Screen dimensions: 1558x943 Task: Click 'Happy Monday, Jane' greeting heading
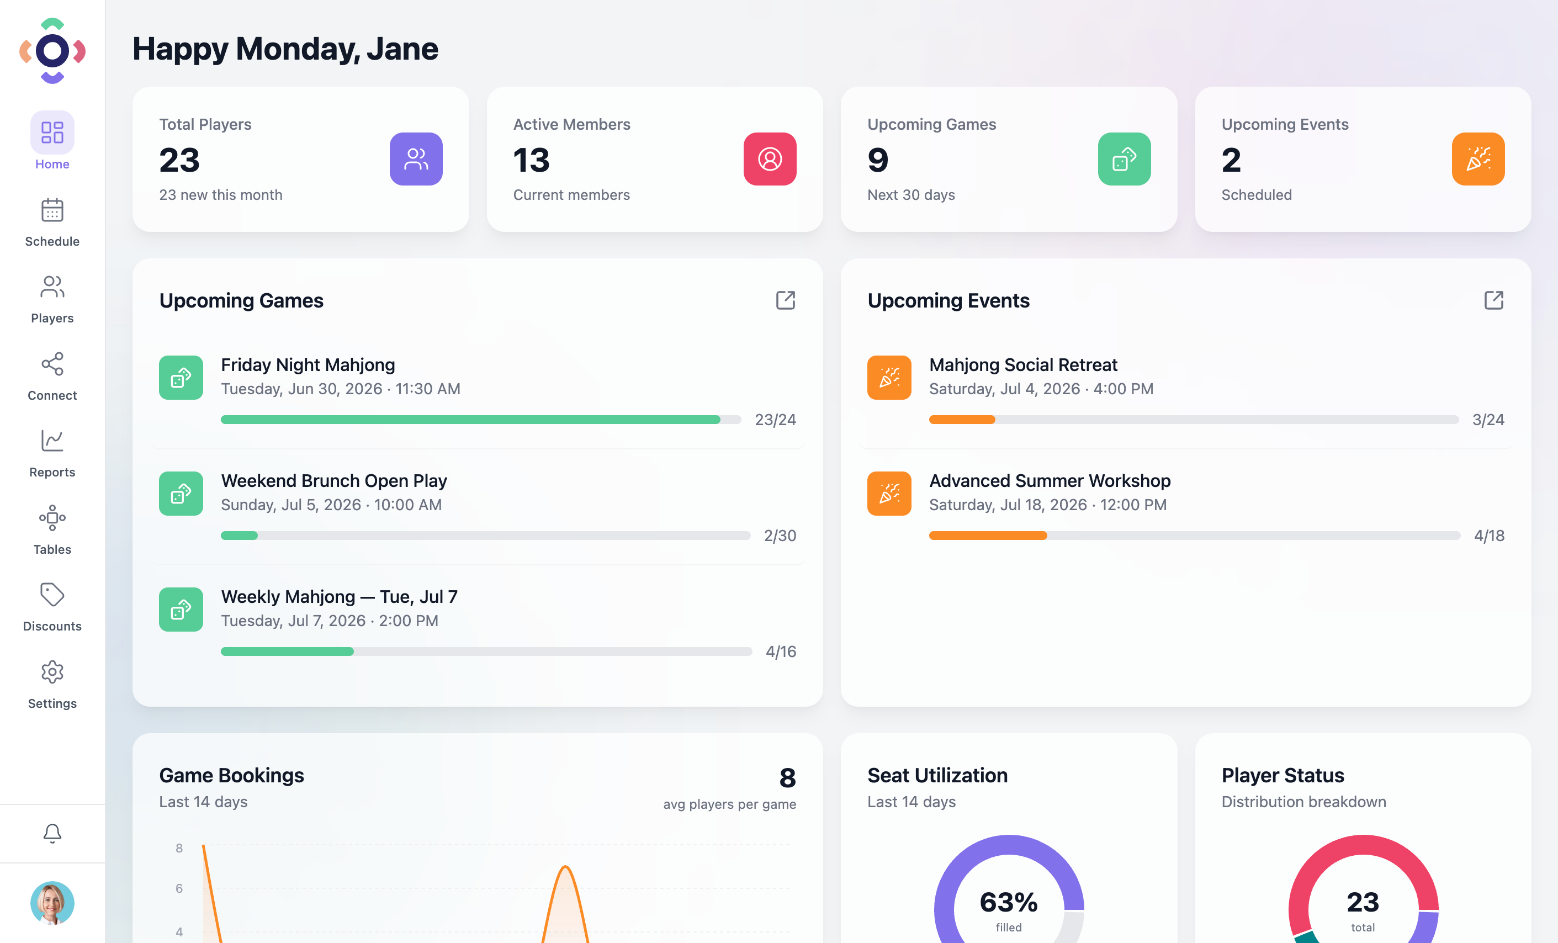pyautogui.click(x=285, y=49)
